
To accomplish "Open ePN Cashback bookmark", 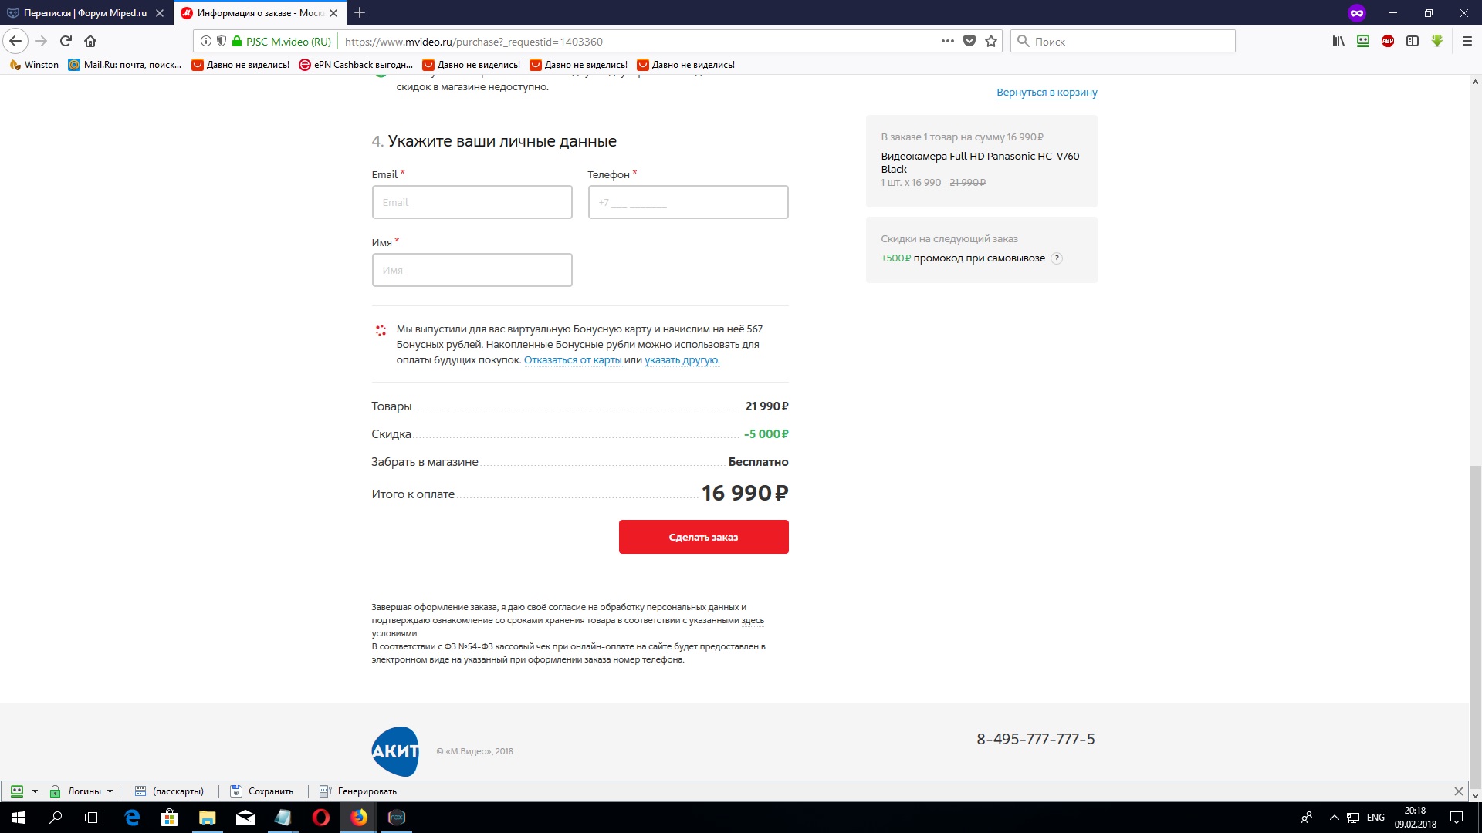I will coord(356,65).
